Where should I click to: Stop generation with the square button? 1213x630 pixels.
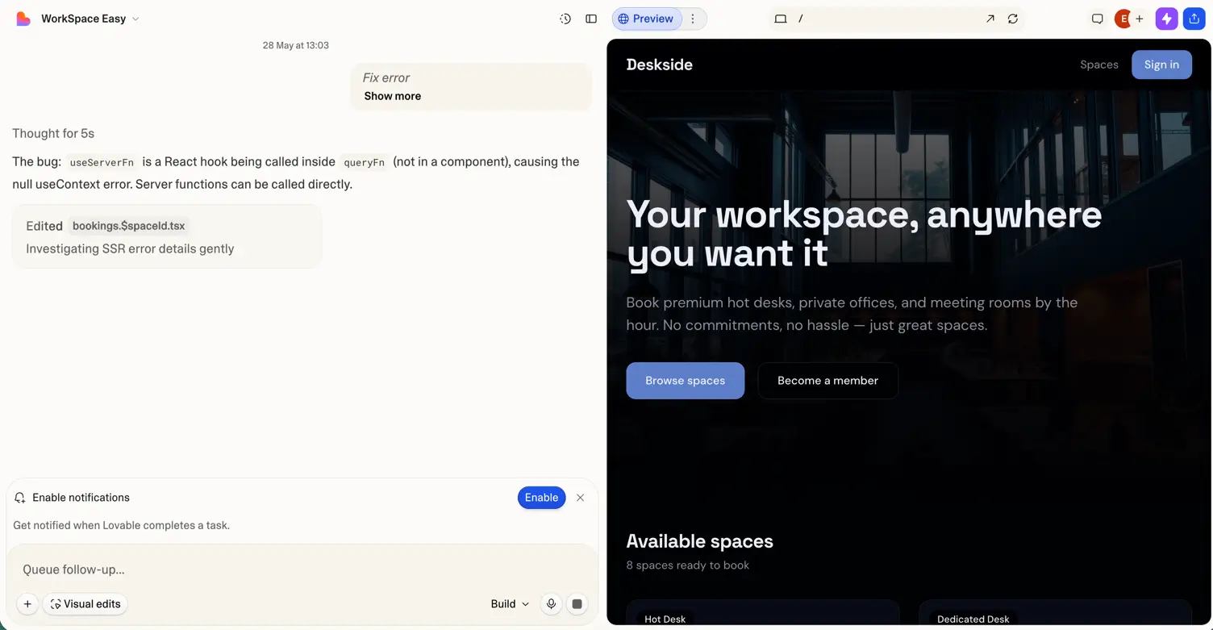point(577,604)
